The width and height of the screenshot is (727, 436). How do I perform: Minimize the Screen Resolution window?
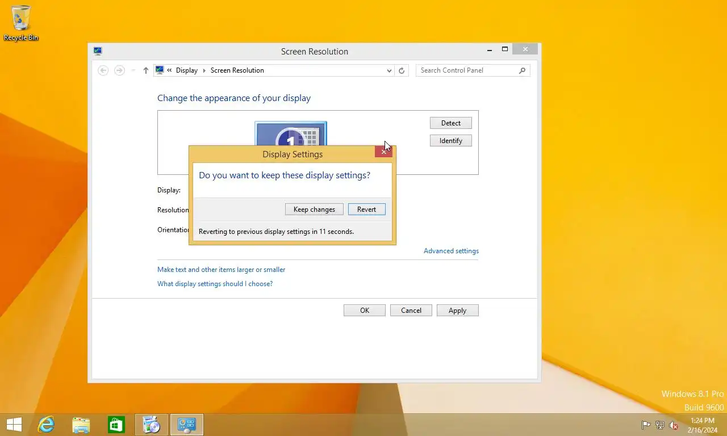coord(490,50)
